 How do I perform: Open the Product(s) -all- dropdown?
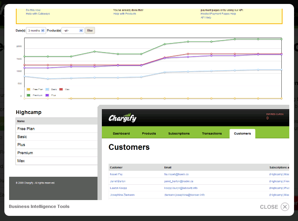(73, 30)
